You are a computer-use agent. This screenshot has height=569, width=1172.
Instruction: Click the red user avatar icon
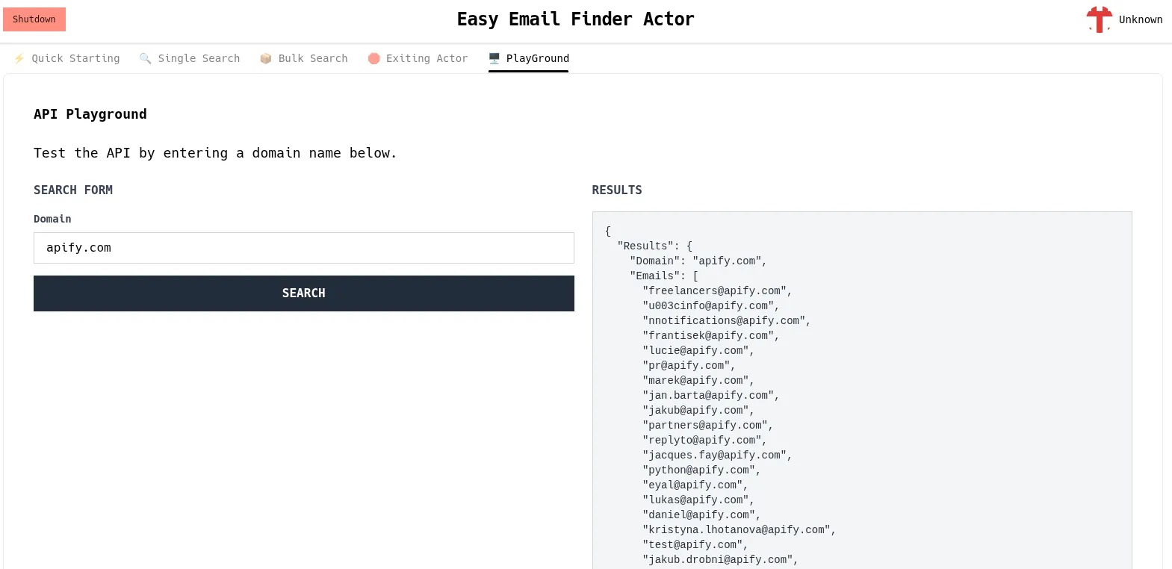(1099, 19)
